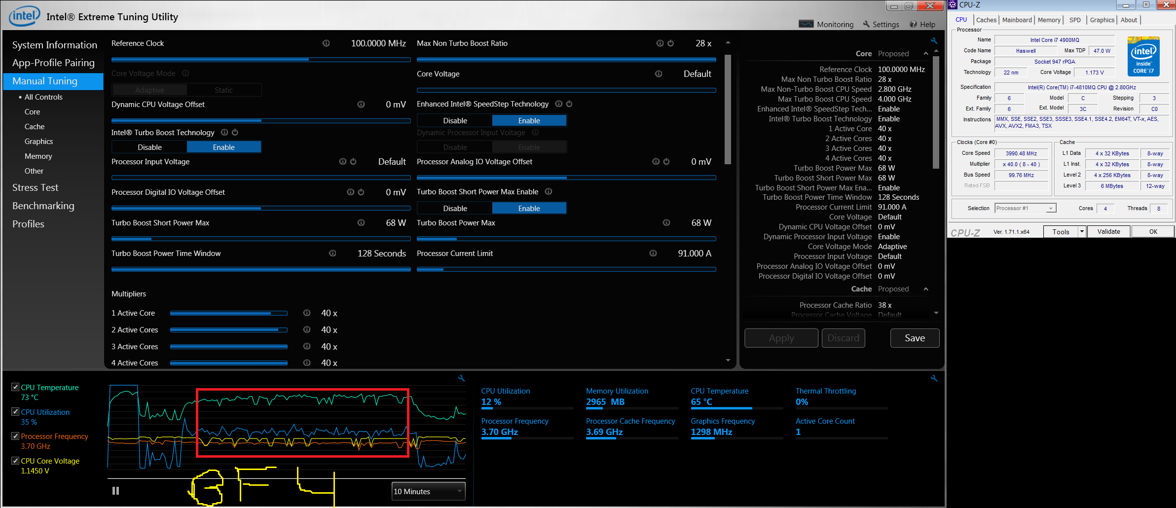Image resolution: width=1176 pixels, height=508 pixels.
Task: Click info icon for Intel Turbo Boost Technology
Action: [x=224, y=132]
